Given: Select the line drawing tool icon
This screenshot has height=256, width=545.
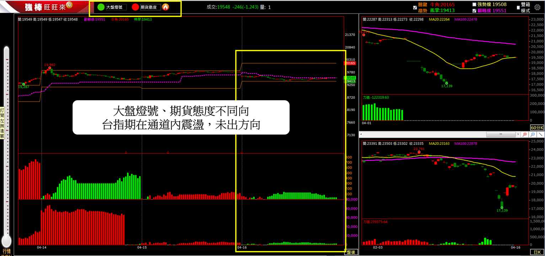Looking at the screenshot, I should [540, 135].
